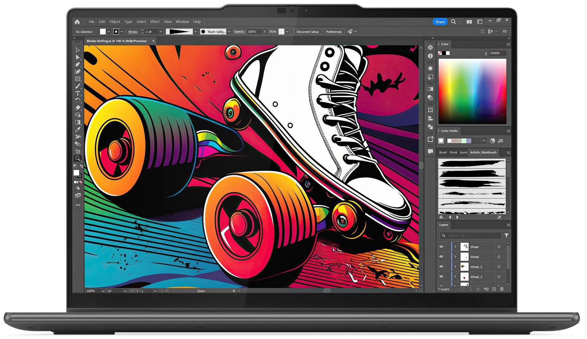Toggle visibility of Wheel_2 layer
Screen dimensions: 587x339
click(x=441, y=267)
